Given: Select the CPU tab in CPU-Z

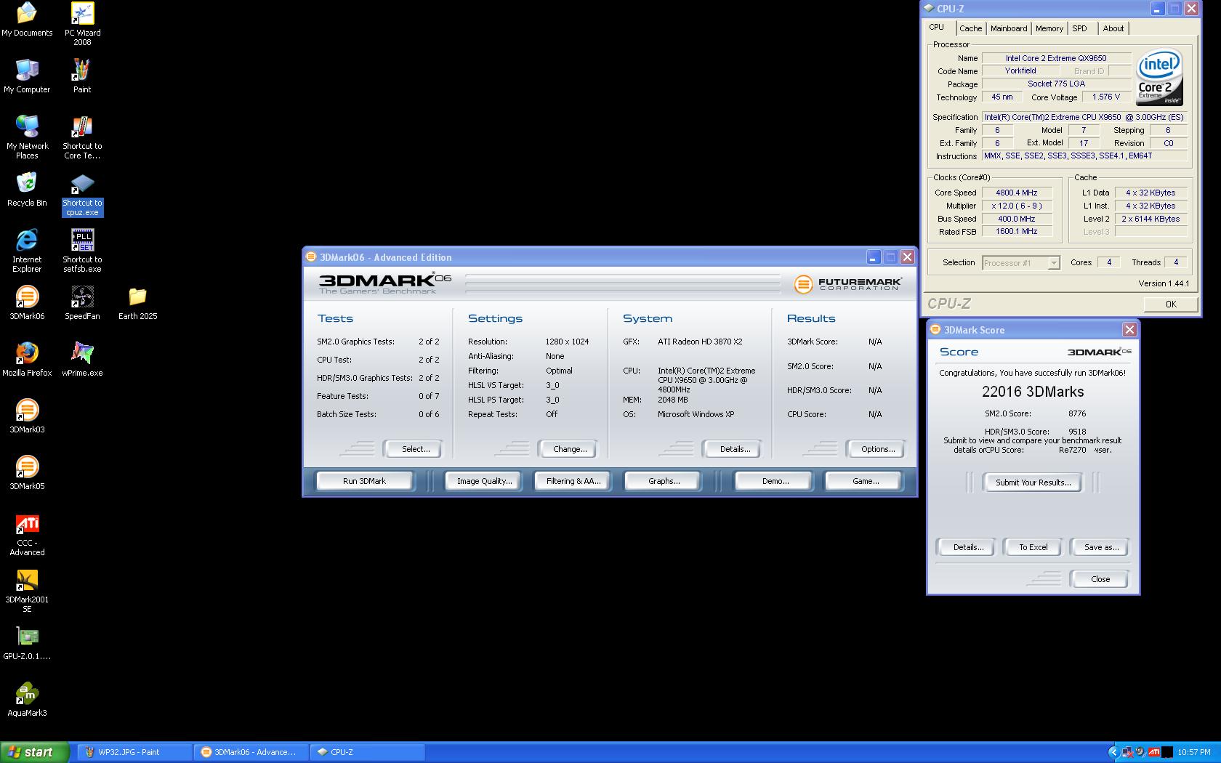Looking at the screenshot, I should click(937, 27).
